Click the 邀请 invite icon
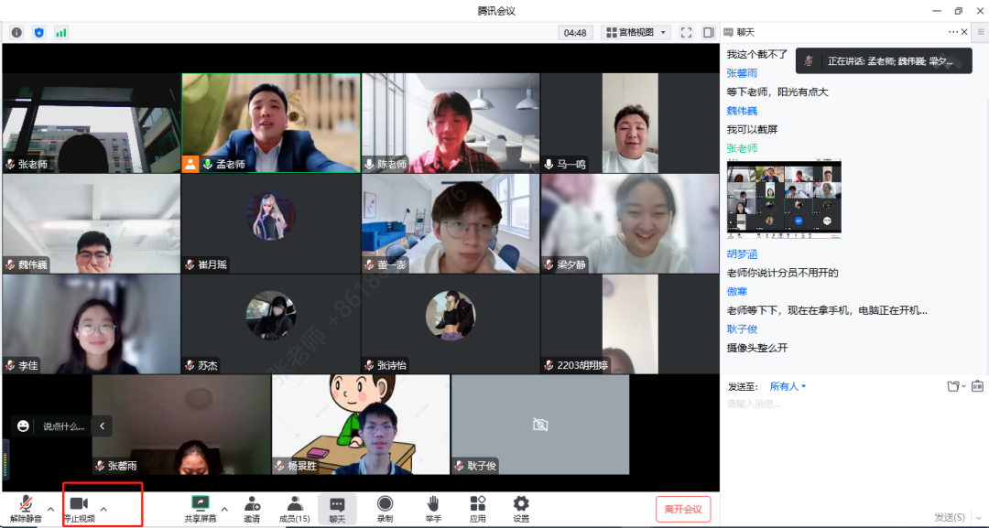This screenshot has height=528, width=989. [251, 508]
